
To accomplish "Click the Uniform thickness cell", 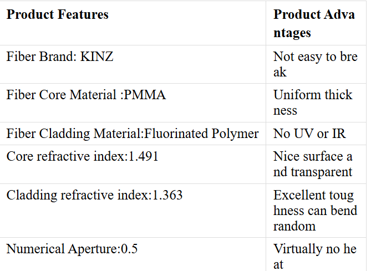I will (316, 103).
